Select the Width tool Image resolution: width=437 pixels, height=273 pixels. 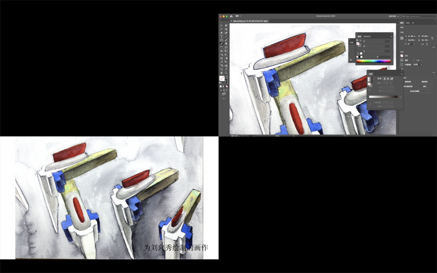(222, 51)
